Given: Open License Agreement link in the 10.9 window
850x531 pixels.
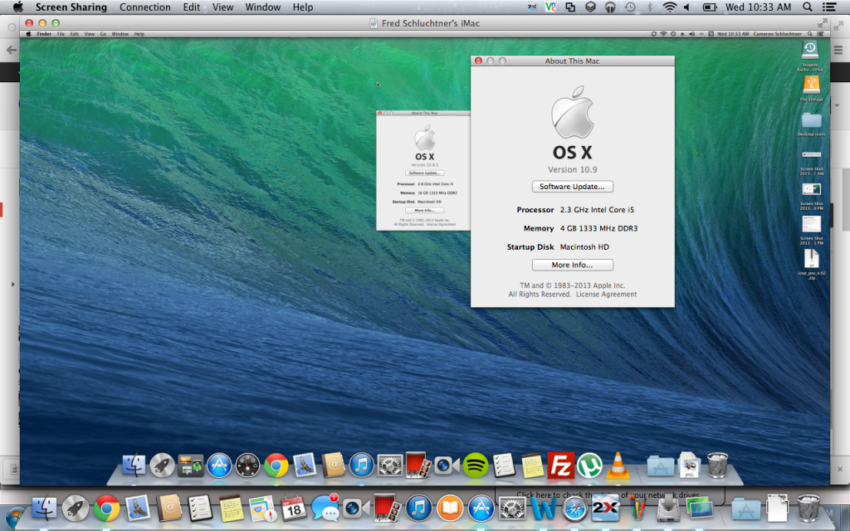Looking at the screenshot, I should pyautogui.click(x=606, y=295).
